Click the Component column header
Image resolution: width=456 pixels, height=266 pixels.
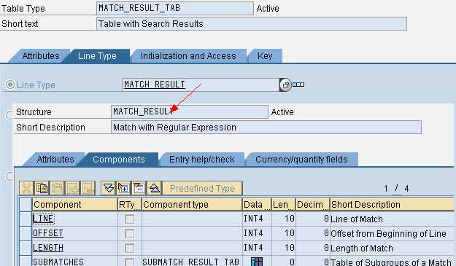74,205
